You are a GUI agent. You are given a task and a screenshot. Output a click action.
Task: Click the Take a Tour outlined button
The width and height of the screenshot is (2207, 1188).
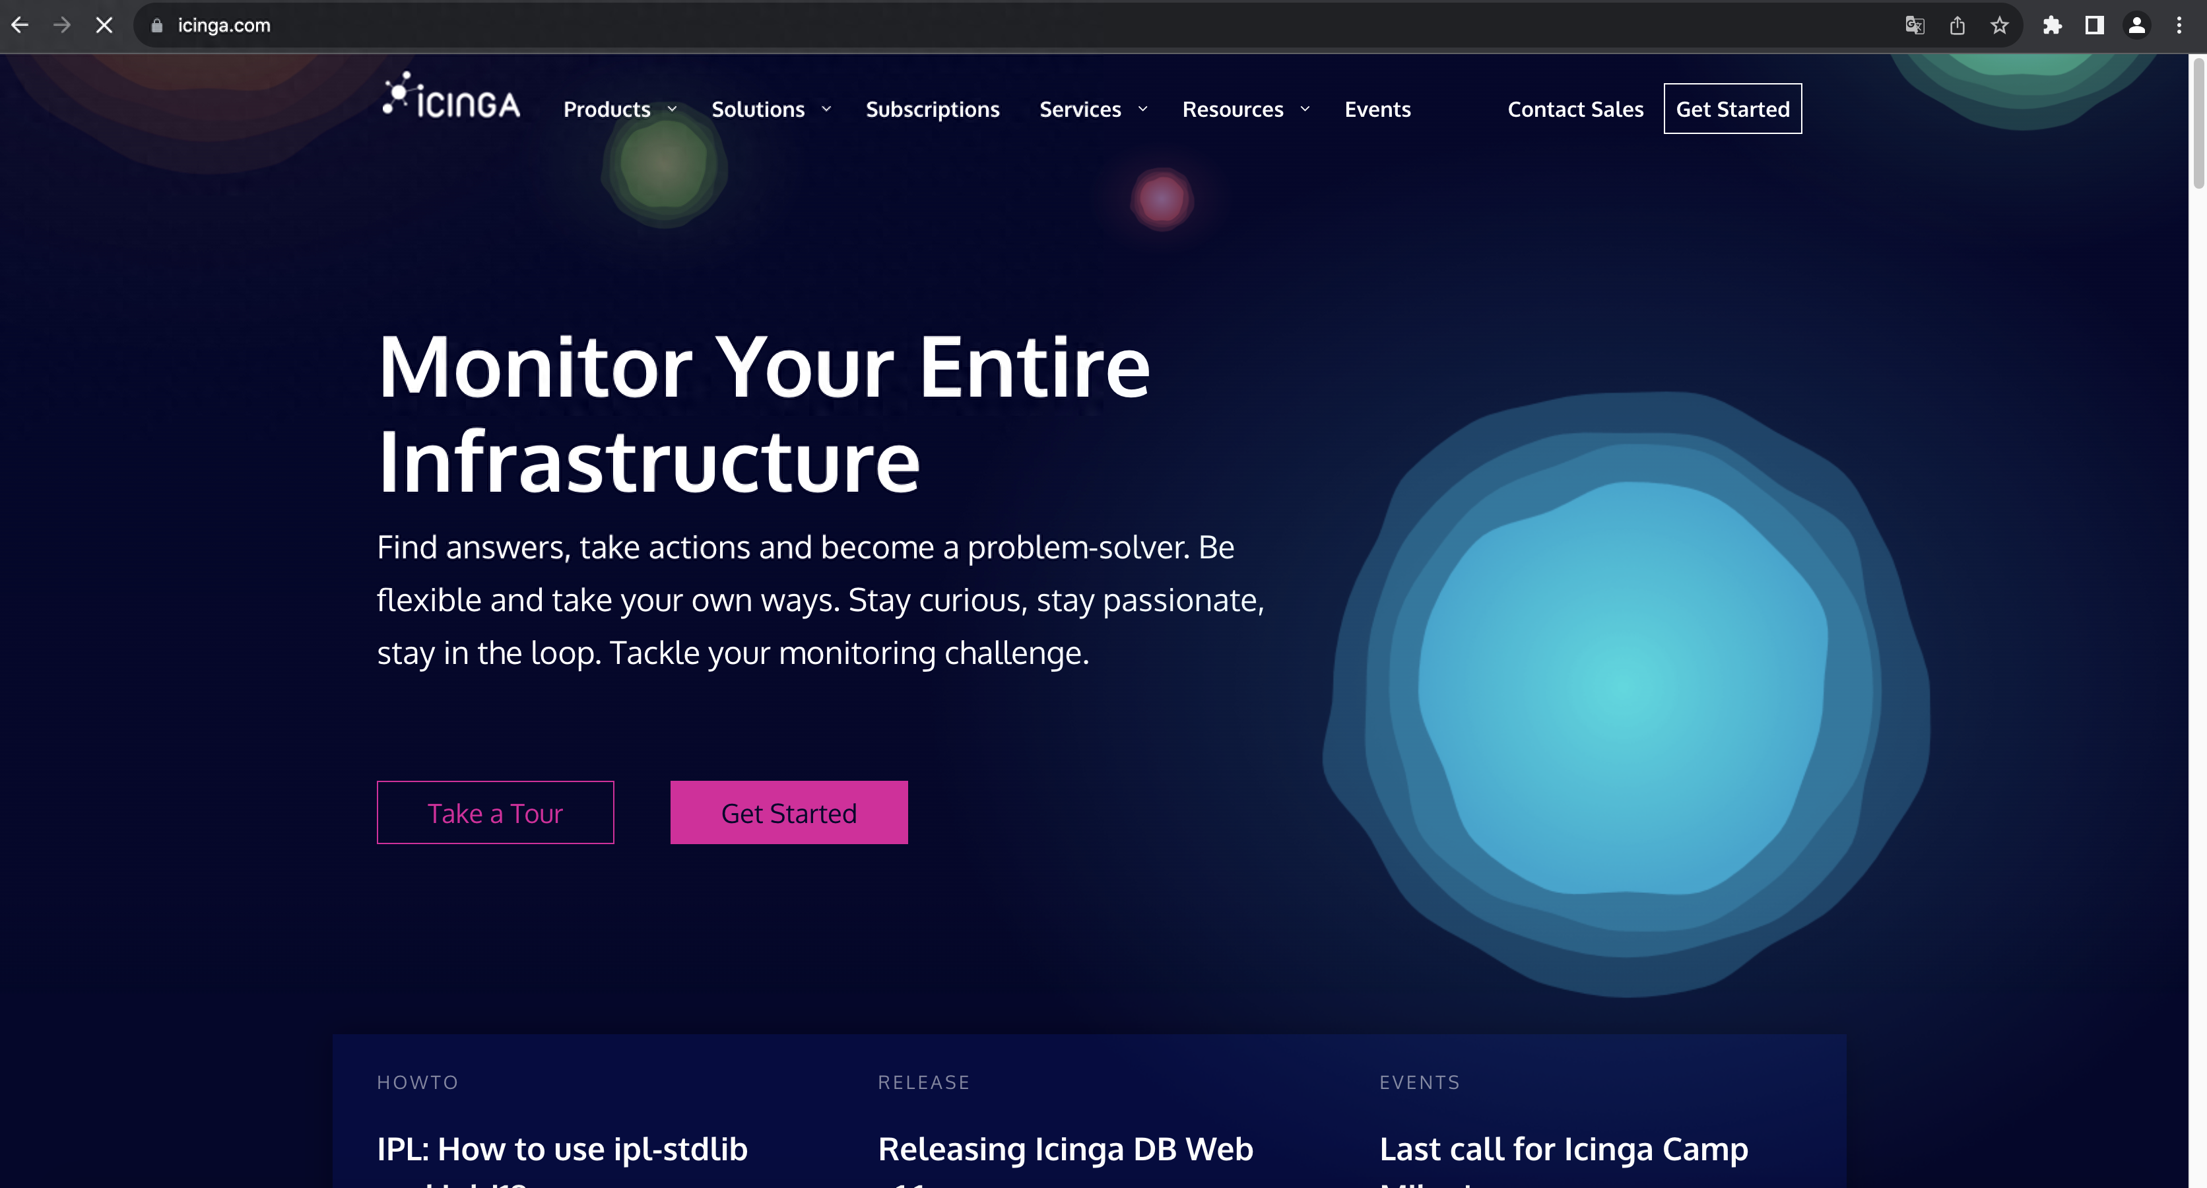[494, 812]
